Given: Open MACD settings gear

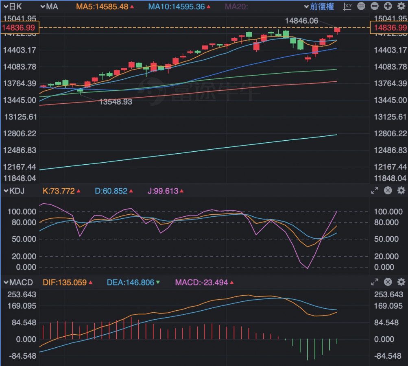Looking at the screenshot, I should [x=401, y=282].
